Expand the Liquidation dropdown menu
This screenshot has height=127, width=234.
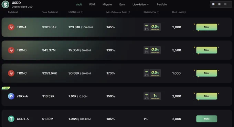pyautogui.click(x=141, y=4)
